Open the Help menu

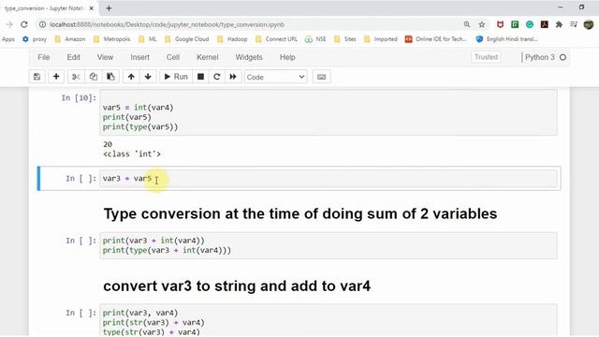pos(287,57)
